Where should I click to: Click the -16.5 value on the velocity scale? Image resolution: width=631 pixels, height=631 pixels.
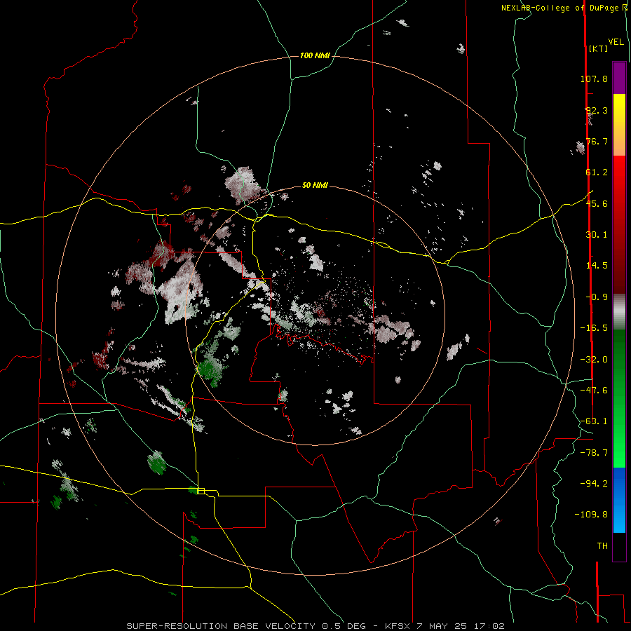point(594,328)
